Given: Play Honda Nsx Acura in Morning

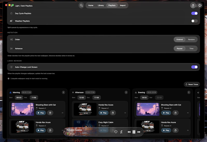Looking at the screenshot, I should (x=41, y=130).
